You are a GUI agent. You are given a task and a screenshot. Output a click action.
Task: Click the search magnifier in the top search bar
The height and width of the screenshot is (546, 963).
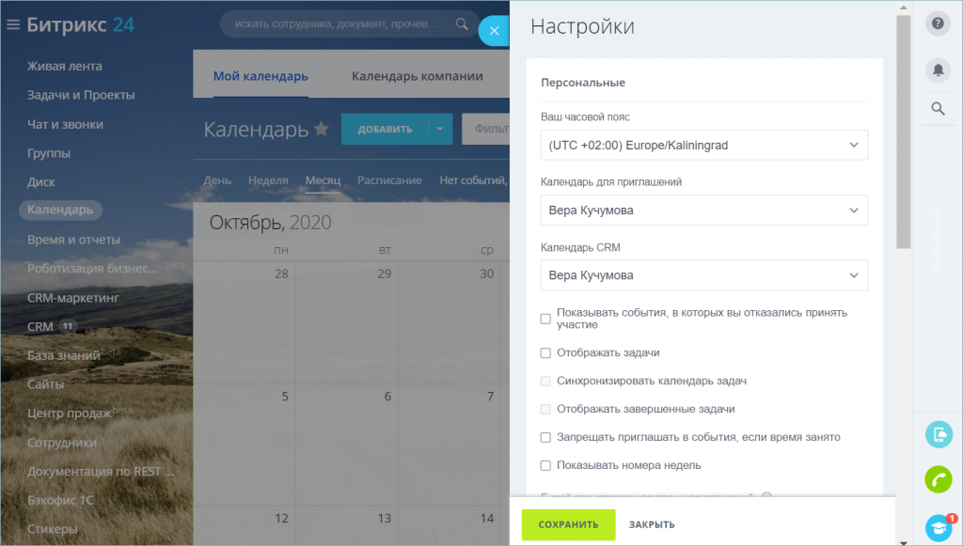coord(462,23)
